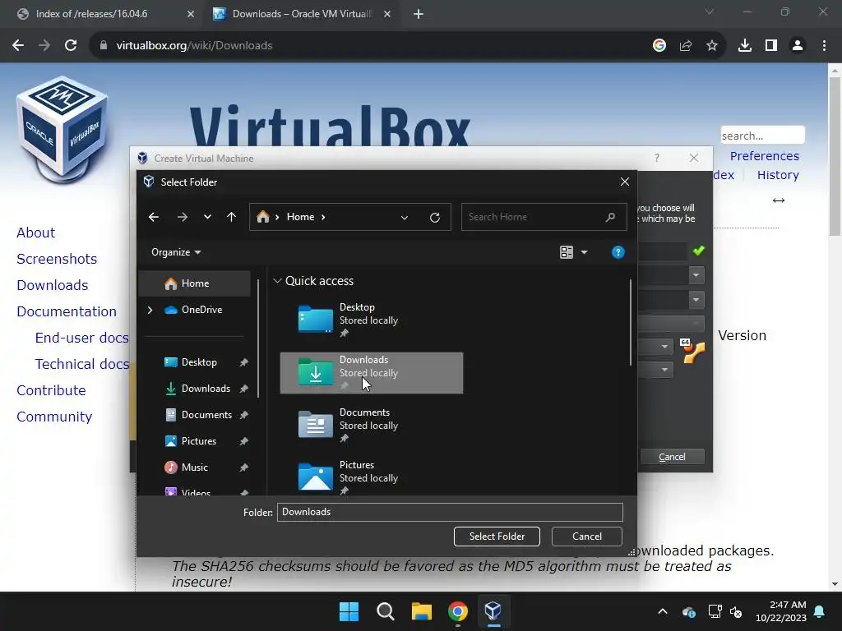Select Downloads folder in Quick access

click(x=371, y=373)
